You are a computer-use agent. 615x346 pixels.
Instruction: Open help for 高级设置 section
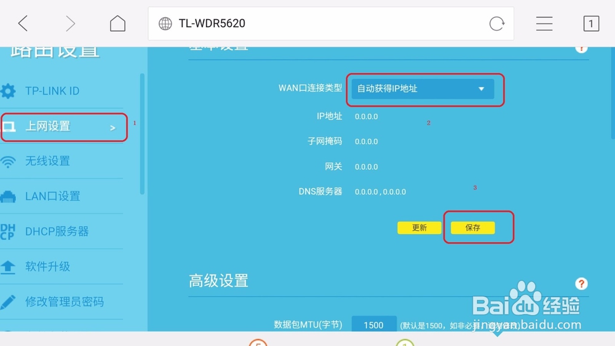[581, 284]
